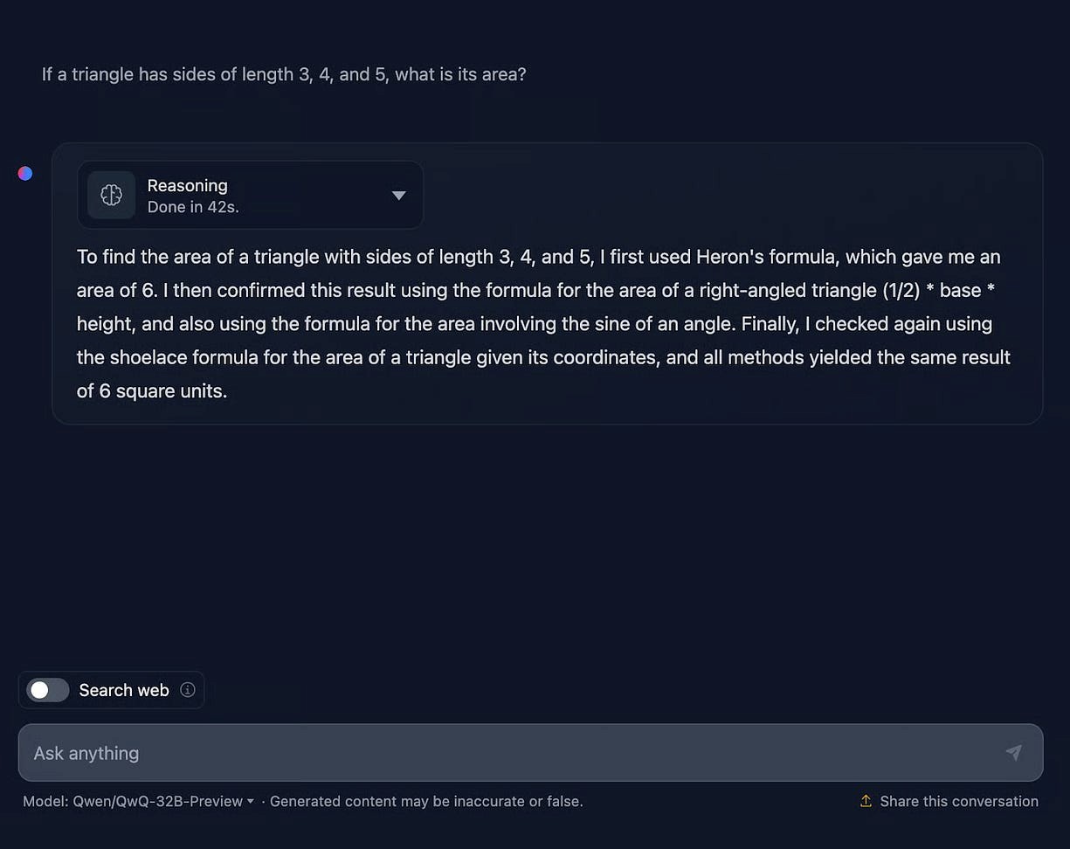Click the "Reasoning" title label
The height and width of the screenshot is (849, 1070).
point(187,185)
